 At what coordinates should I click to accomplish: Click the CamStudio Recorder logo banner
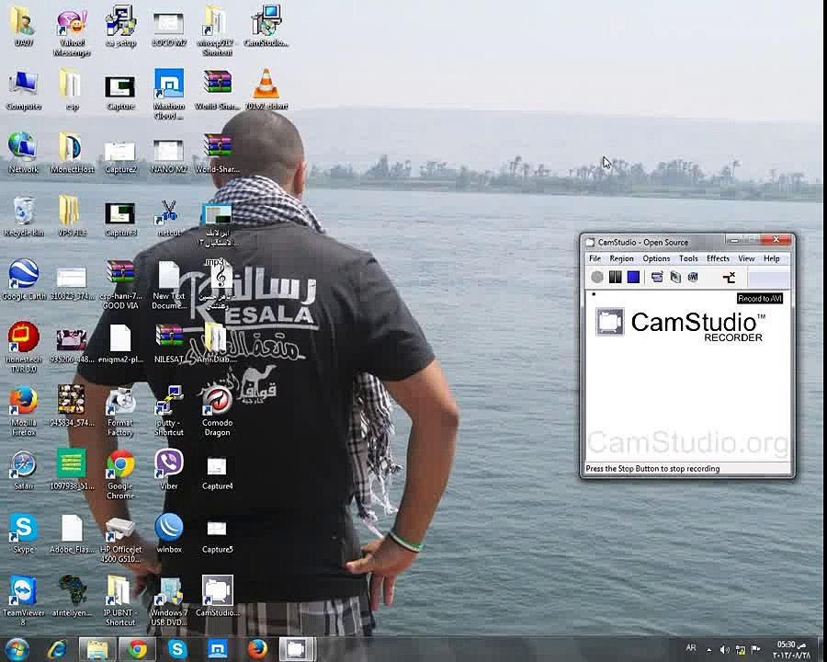680,325
